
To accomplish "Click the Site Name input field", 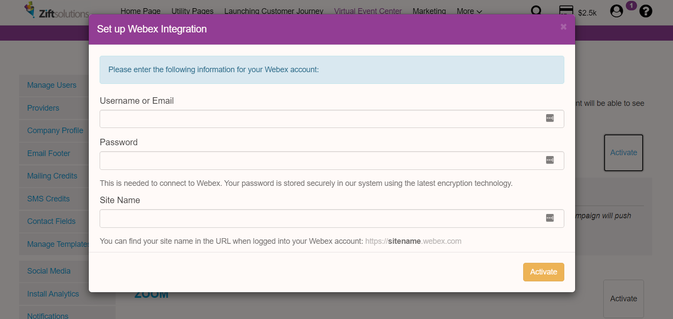I will [x=332, y=218].
